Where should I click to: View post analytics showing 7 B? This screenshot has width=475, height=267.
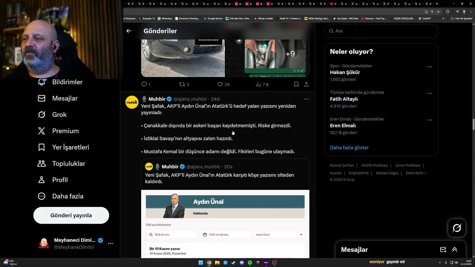262,85
